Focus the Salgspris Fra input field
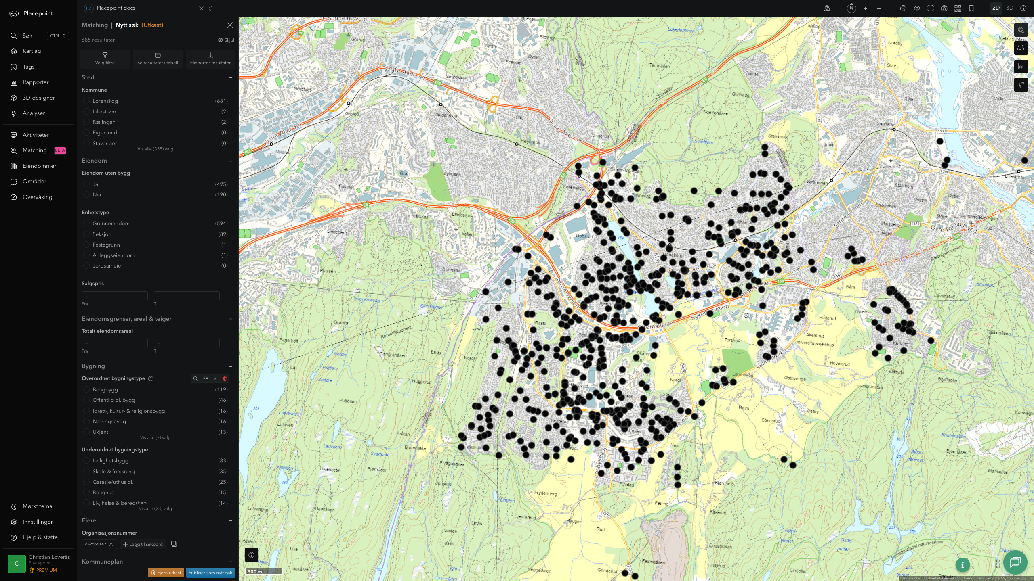This screenshot has width=1034, height=581. (115, 296)
